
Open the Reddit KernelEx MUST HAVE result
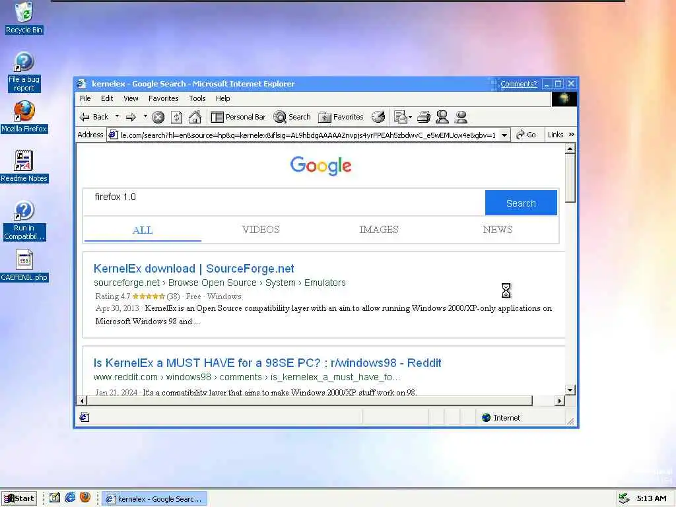coord(267,363)
